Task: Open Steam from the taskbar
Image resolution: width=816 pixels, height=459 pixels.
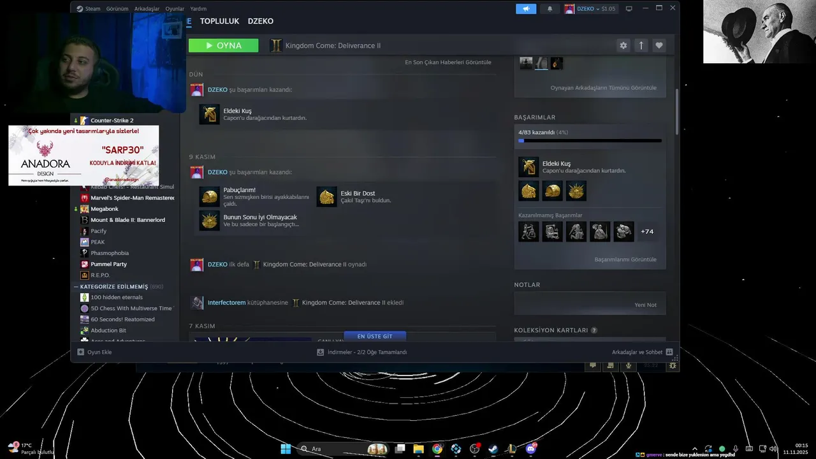Action: (493, 449)
